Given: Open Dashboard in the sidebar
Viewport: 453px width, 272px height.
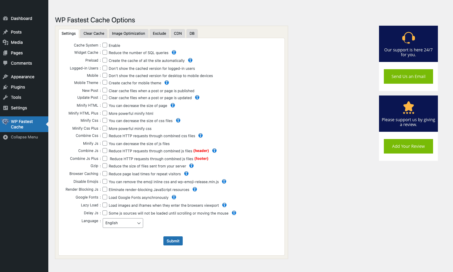Looking at the screenshot, I should pyautogui.click(x=24, y=18).
